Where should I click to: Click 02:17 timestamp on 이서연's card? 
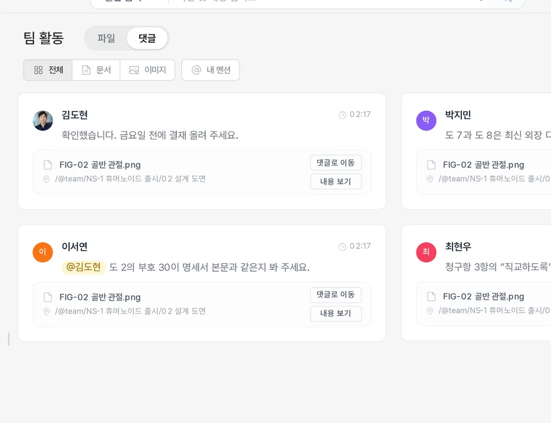[x=360, y=246]
